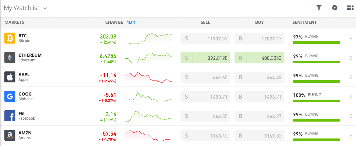The width and height of the screenshot is (356, 146).
Task: Open watchlist settings gear icon
Action: (334, 8)
